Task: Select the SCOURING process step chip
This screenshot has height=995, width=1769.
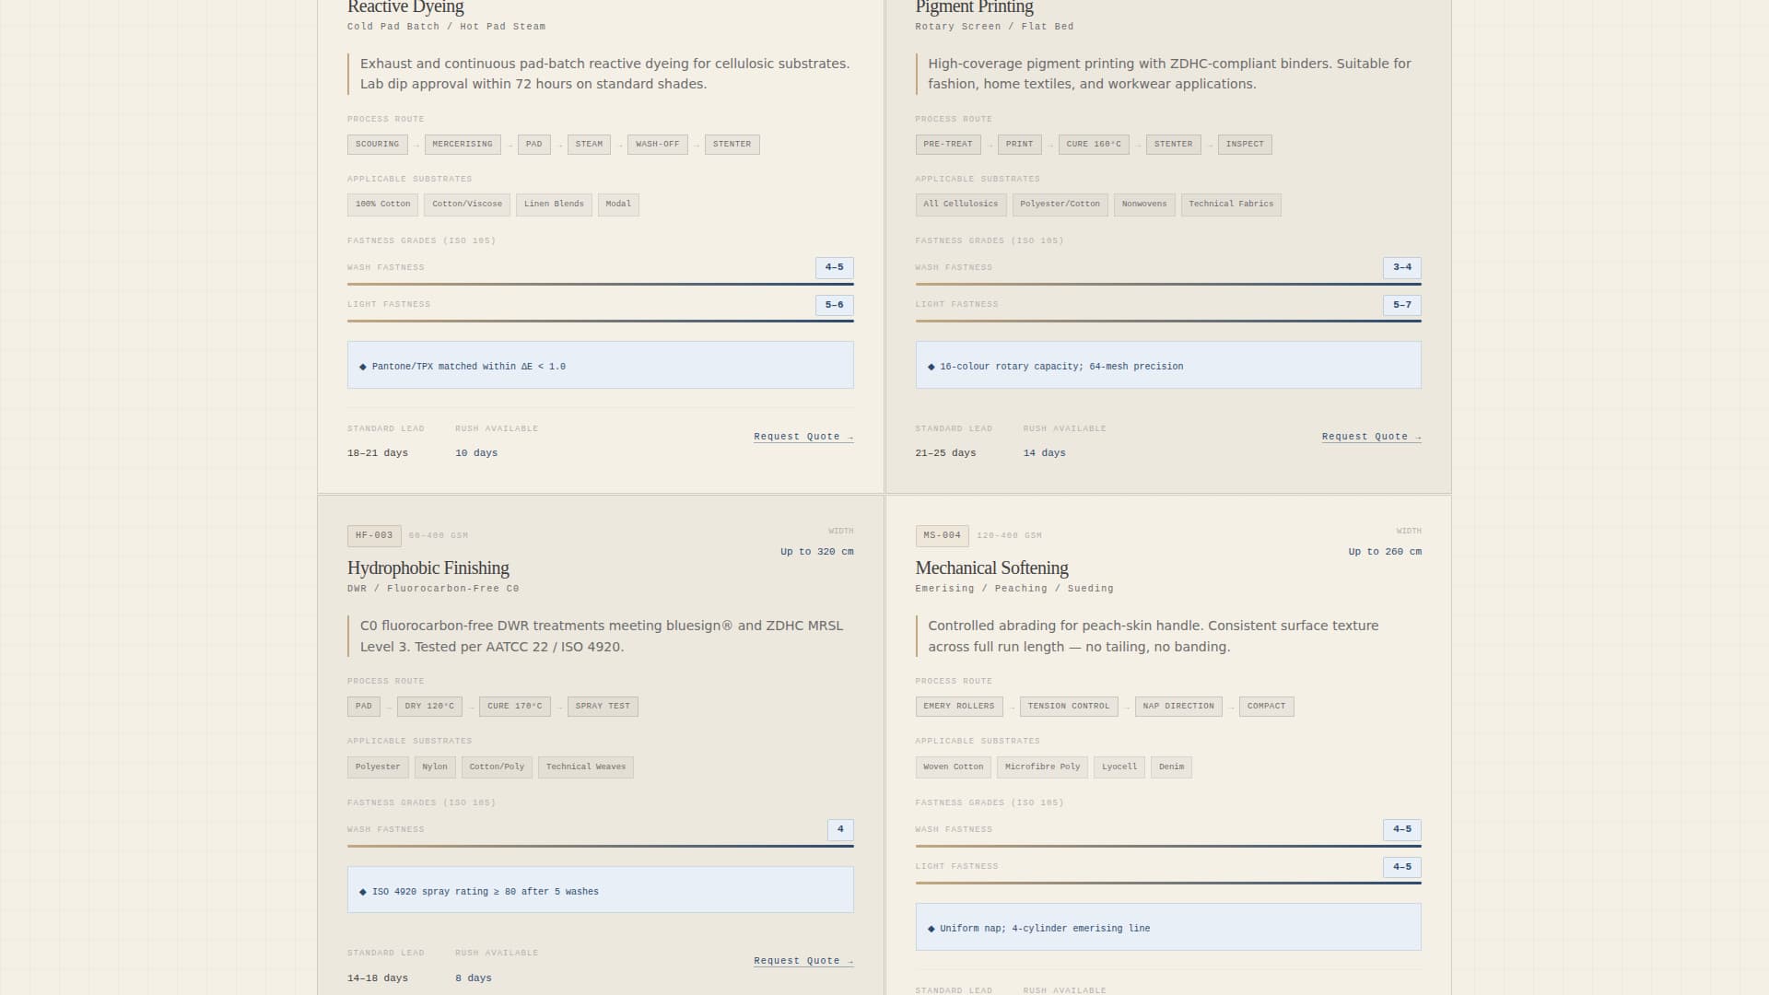Action: click(377, 145)
